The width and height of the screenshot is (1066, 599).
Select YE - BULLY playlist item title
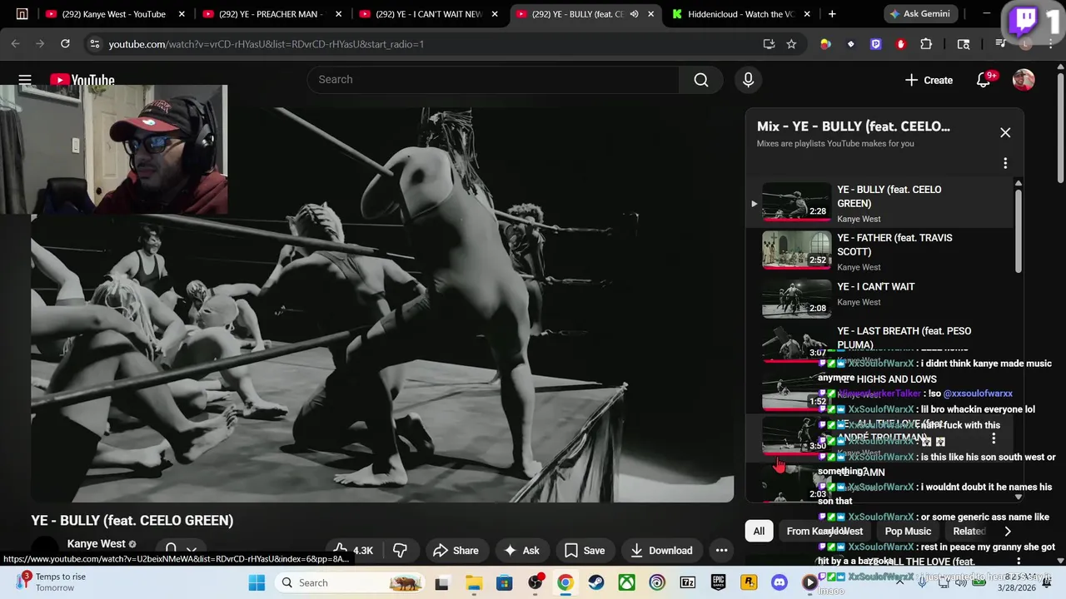coord(889,196)
